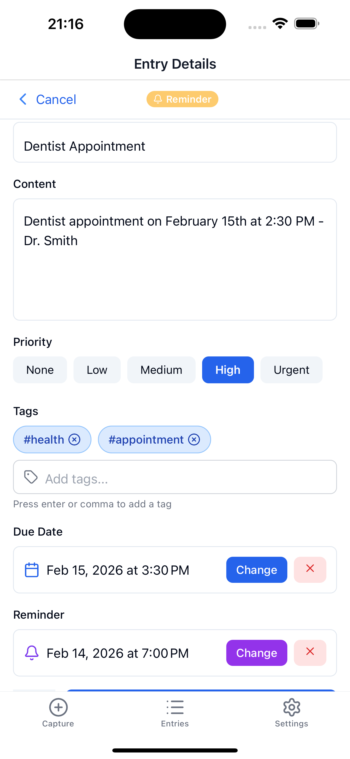Change the due date

coord(257,570)
